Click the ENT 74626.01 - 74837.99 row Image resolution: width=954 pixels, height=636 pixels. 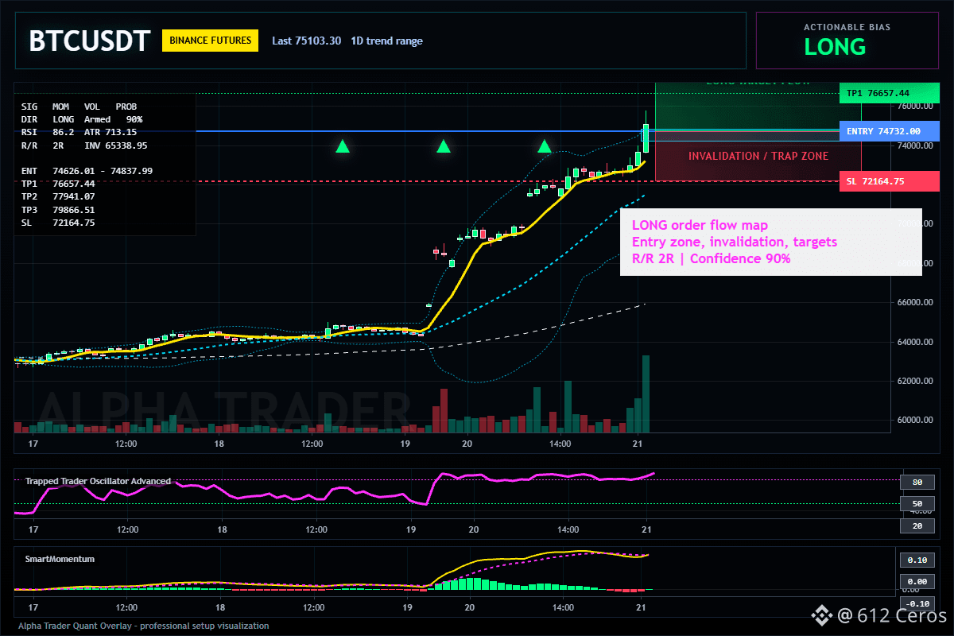[87, 171]
